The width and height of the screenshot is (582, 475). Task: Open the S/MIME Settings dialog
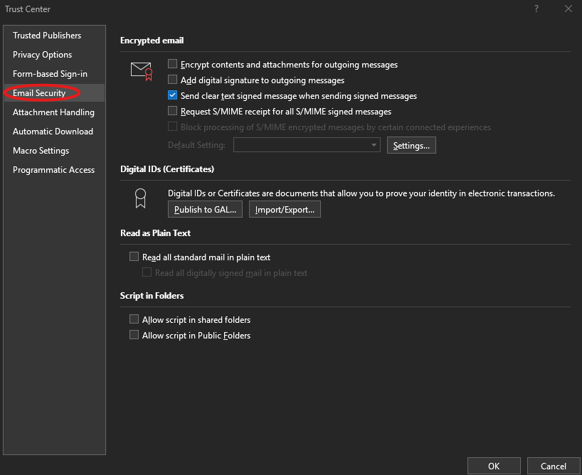coord(413,144)
